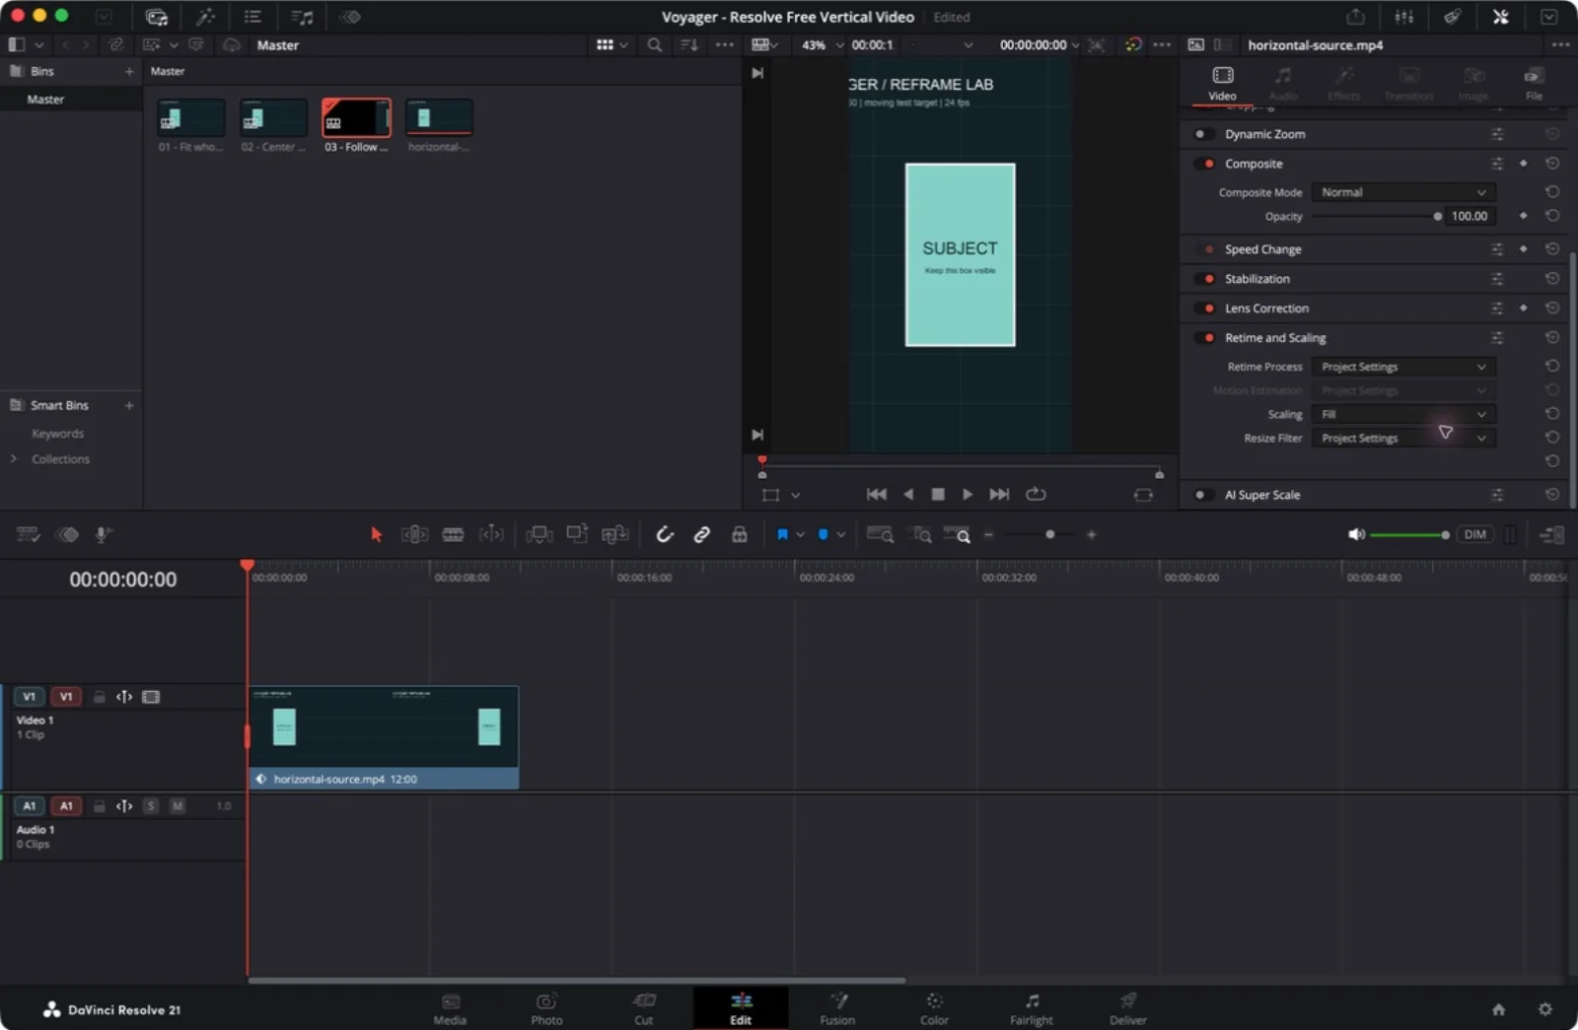Open the Resize Filter dropdown
This screenshot has width=1578, height=1030.
point(1402,438)
